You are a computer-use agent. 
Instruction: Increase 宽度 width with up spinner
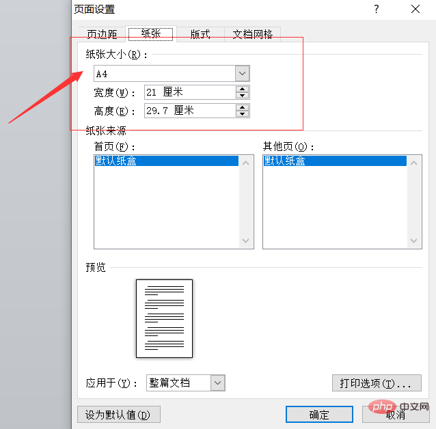242,89
